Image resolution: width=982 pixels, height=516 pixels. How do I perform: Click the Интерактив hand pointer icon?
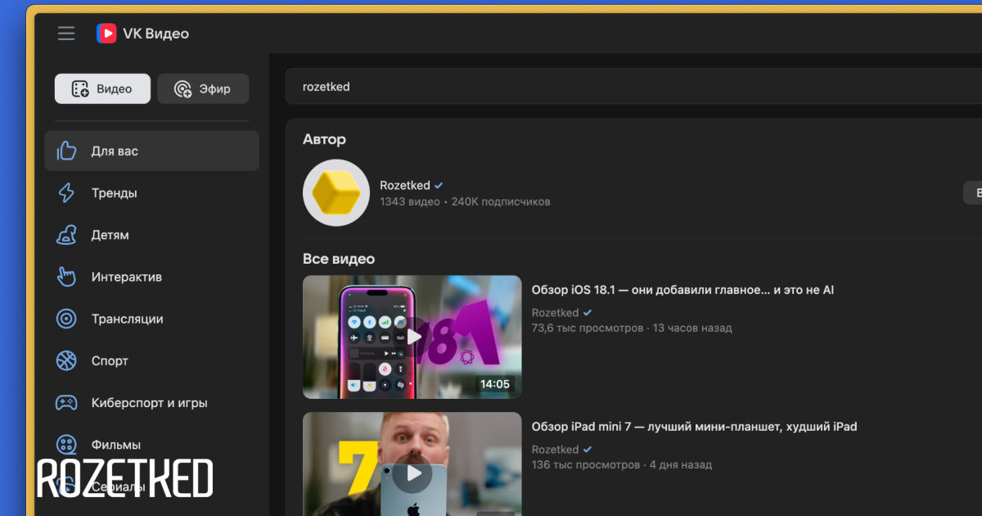click(x=66, y=277)
